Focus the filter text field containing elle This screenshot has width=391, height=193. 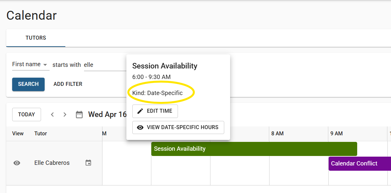click(105, 65)
